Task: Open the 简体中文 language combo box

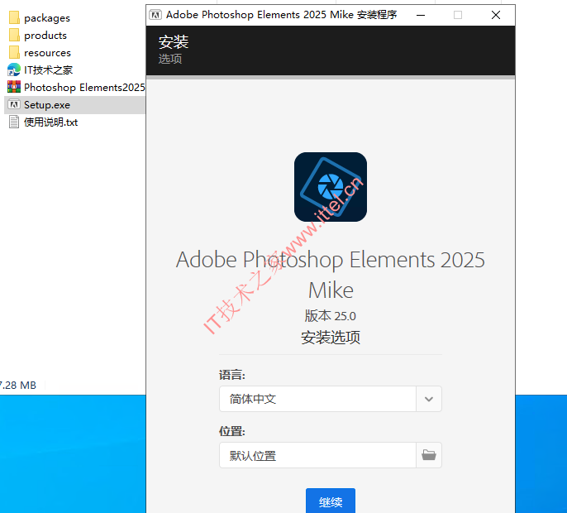Action: click(x=331, y=399)
